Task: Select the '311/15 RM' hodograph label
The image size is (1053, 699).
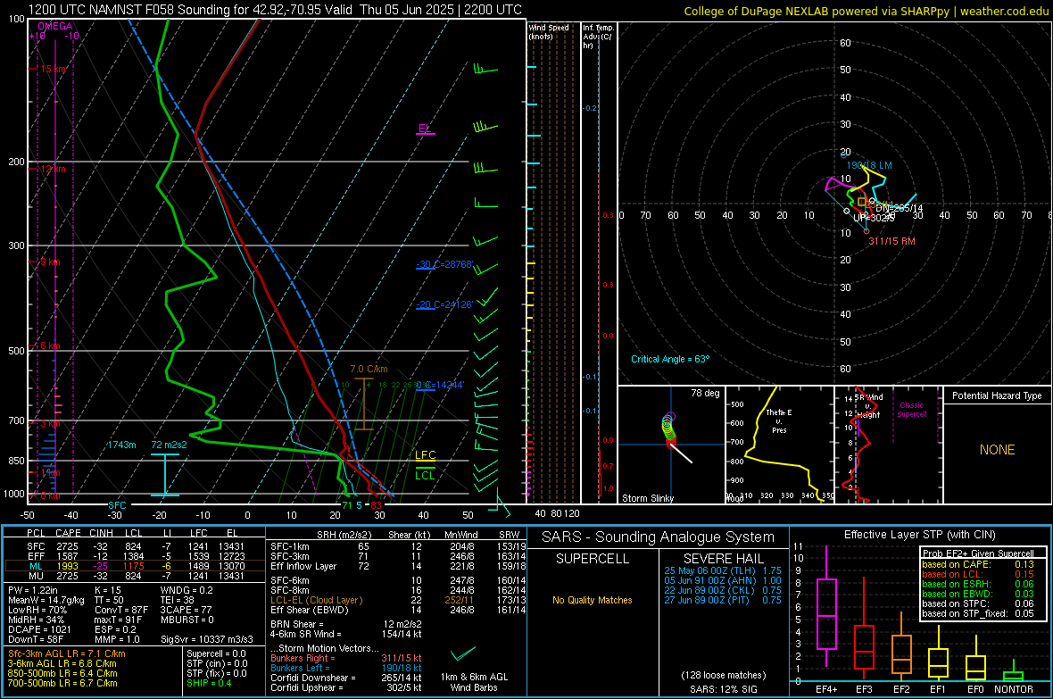Action: point(891,241)
